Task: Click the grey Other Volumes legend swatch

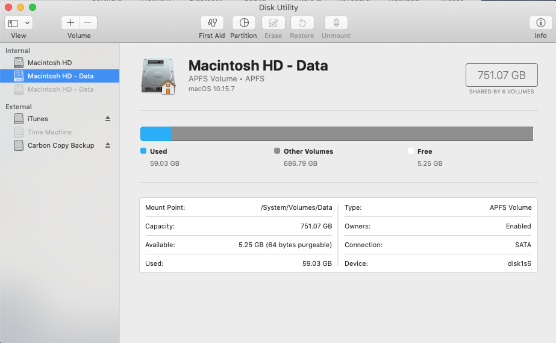Action: (x=277, y=151)
